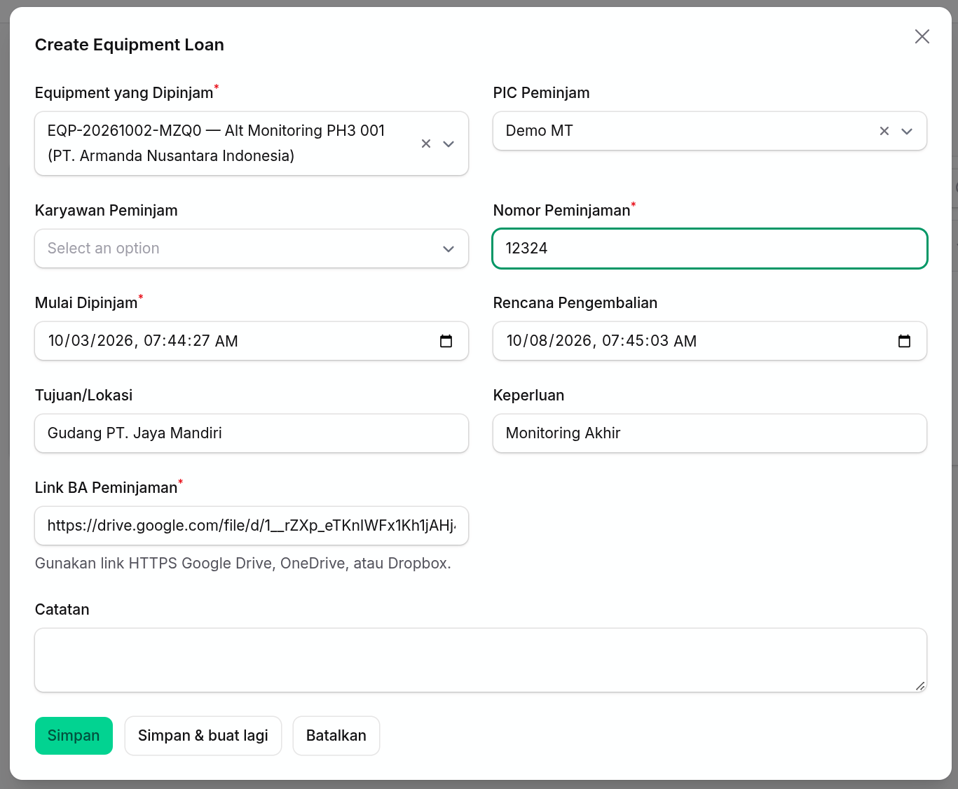
Task: Expand the PIC Peminjam dropdown
Action: tap(907, 131)
